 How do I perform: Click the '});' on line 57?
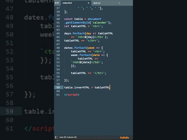click(67, 80)
